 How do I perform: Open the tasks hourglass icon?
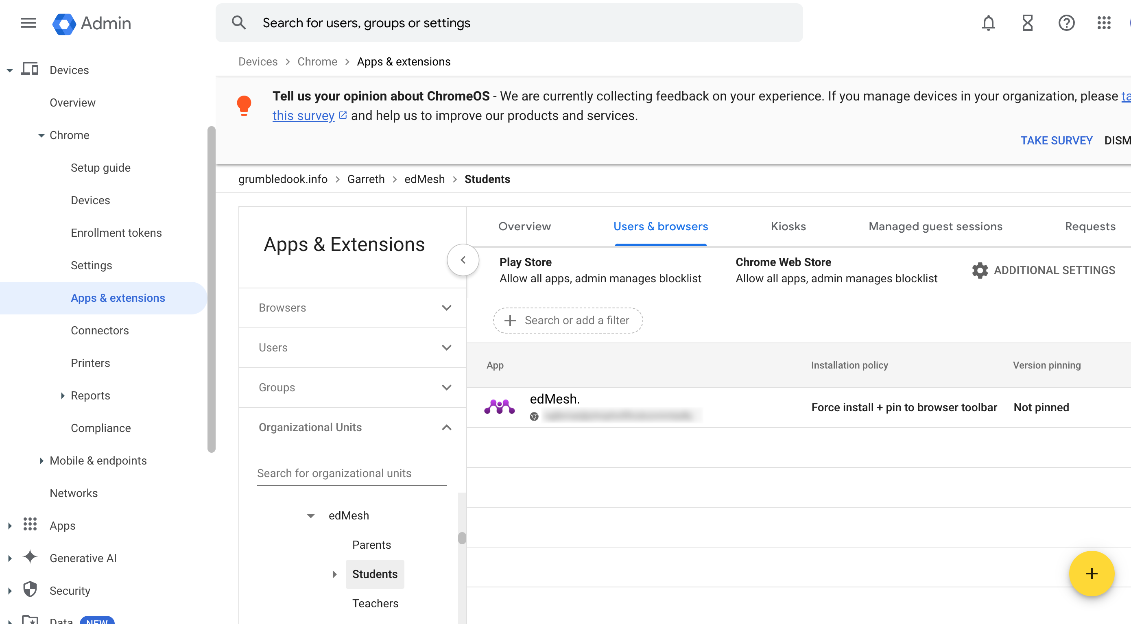click(1027, 23)
